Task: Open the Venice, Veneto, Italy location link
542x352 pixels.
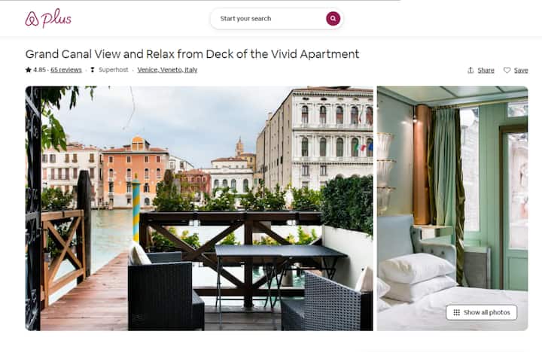Action: click(x=167, y=70)
